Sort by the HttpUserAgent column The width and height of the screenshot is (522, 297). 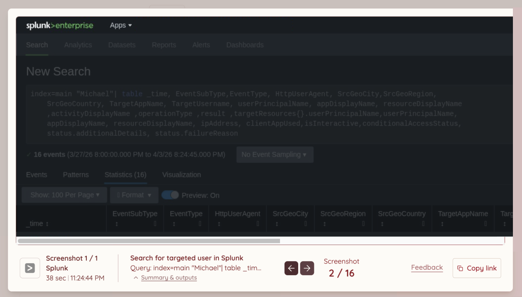click(x=237, y=214)
